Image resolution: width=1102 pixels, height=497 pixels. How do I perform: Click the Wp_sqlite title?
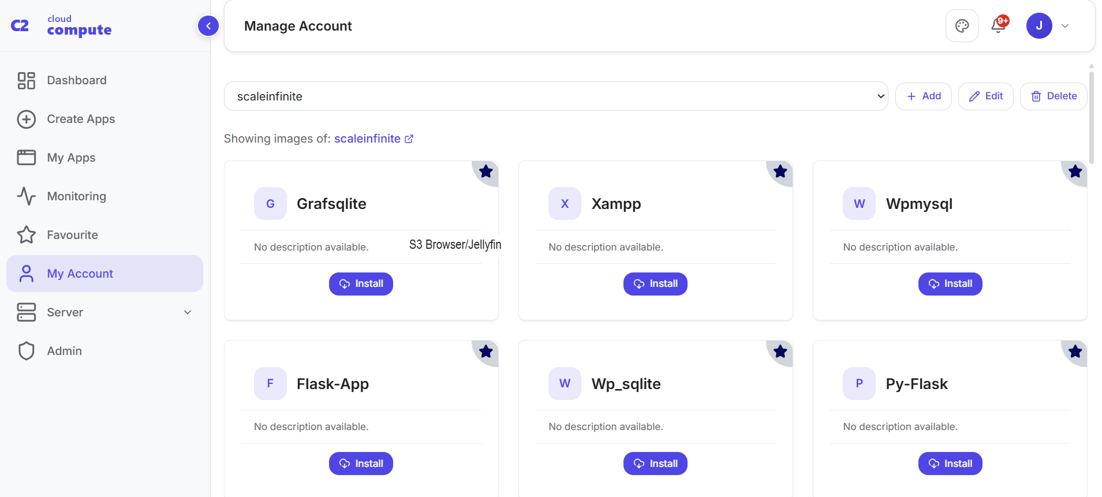[x=626, y=384]
